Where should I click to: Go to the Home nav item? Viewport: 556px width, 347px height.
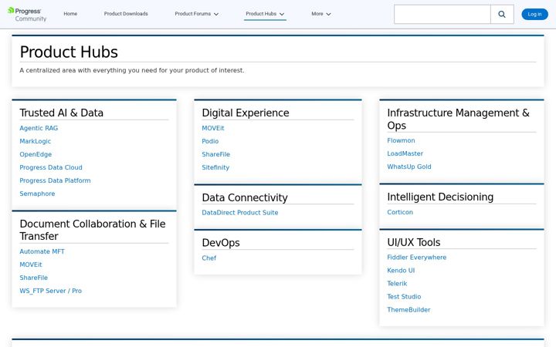coord(70,14)
